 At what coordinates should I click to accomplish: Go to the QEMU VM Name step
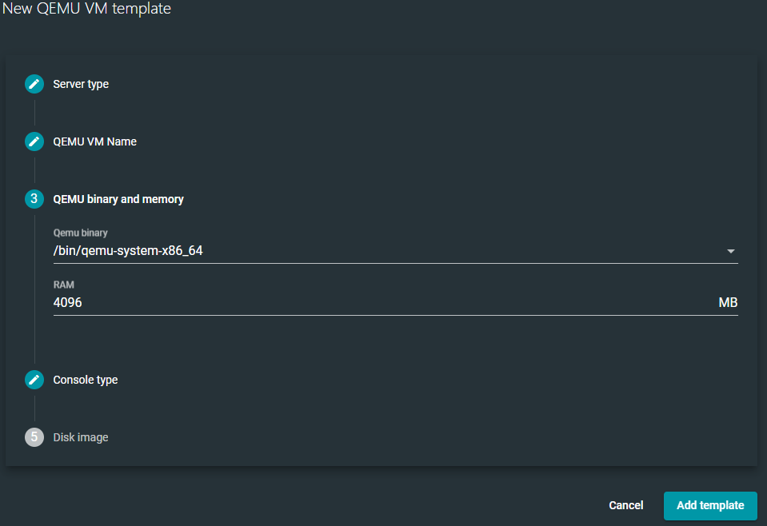tap(94, 141)
